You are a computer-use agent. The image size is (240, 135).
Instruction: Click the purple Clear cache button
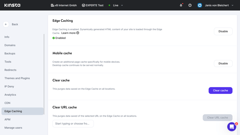(x=220, y=91)
